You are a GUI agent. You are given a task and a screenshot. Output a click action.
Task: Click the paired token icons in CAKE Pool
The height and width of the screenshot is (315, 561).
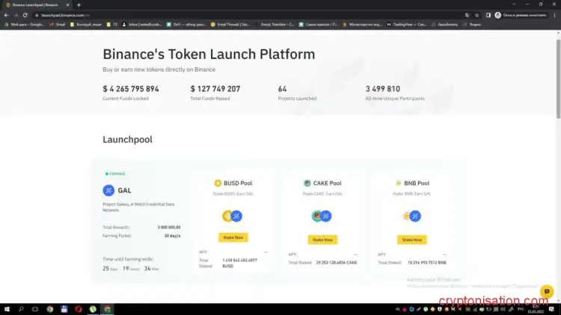322,216
